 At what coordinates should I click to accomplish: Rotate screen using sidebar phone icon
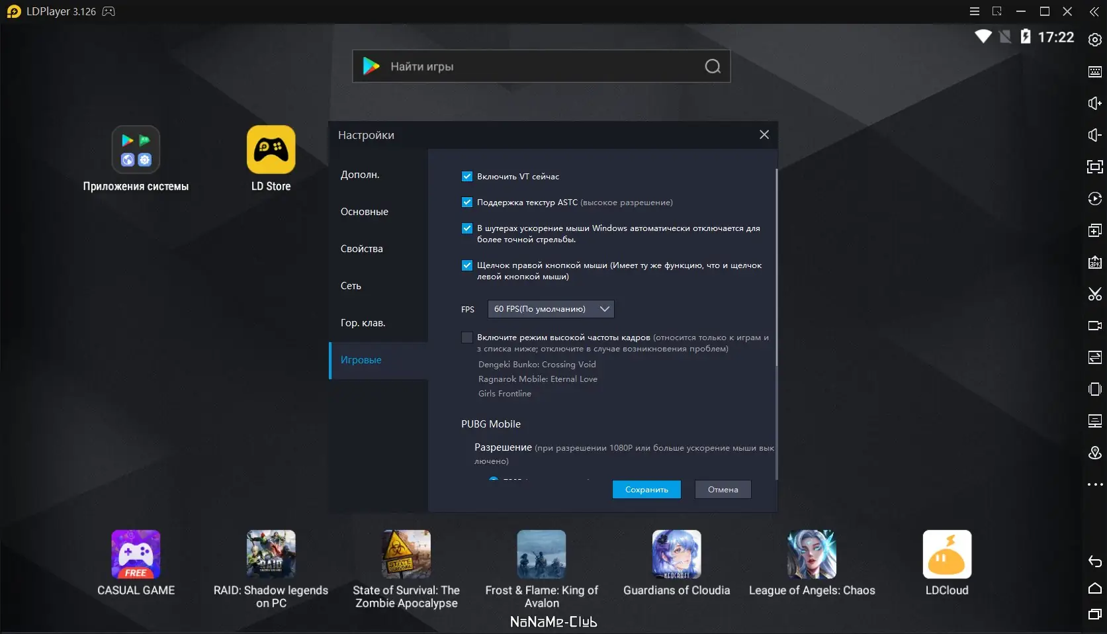[x=1095, y=389]
